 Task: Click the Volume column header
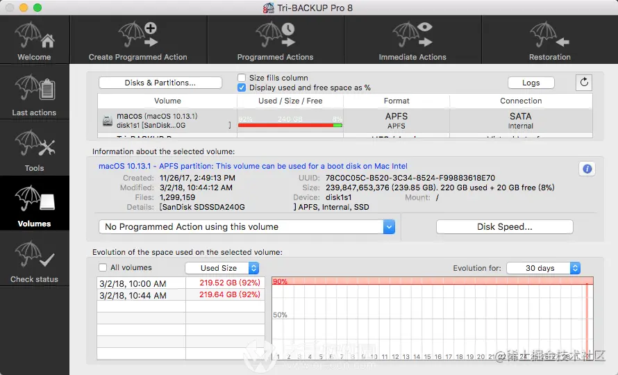(167, 101)
